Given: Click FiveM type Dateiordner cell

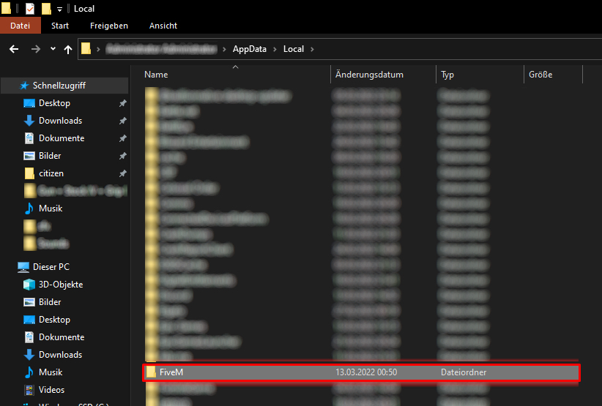Looking at the screenshot, I should 464,372.
